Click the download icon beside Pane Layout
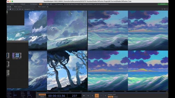 [x=10, y=7]
